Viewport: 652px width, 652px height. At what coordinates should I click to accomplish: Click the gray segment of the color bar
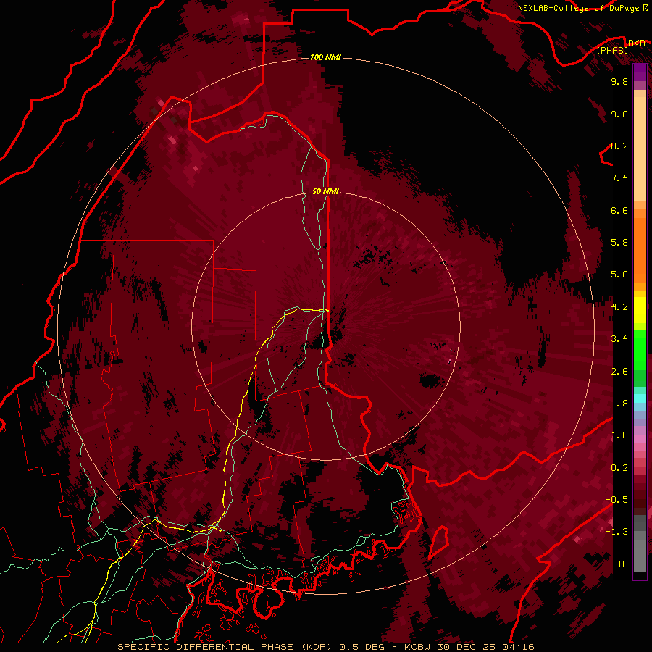pyautogui.click(x=640, y=545)
